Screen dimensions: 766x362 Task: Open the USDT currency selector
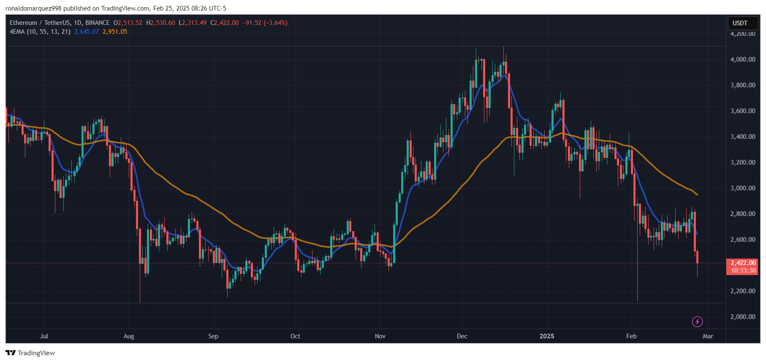(743, 23)
